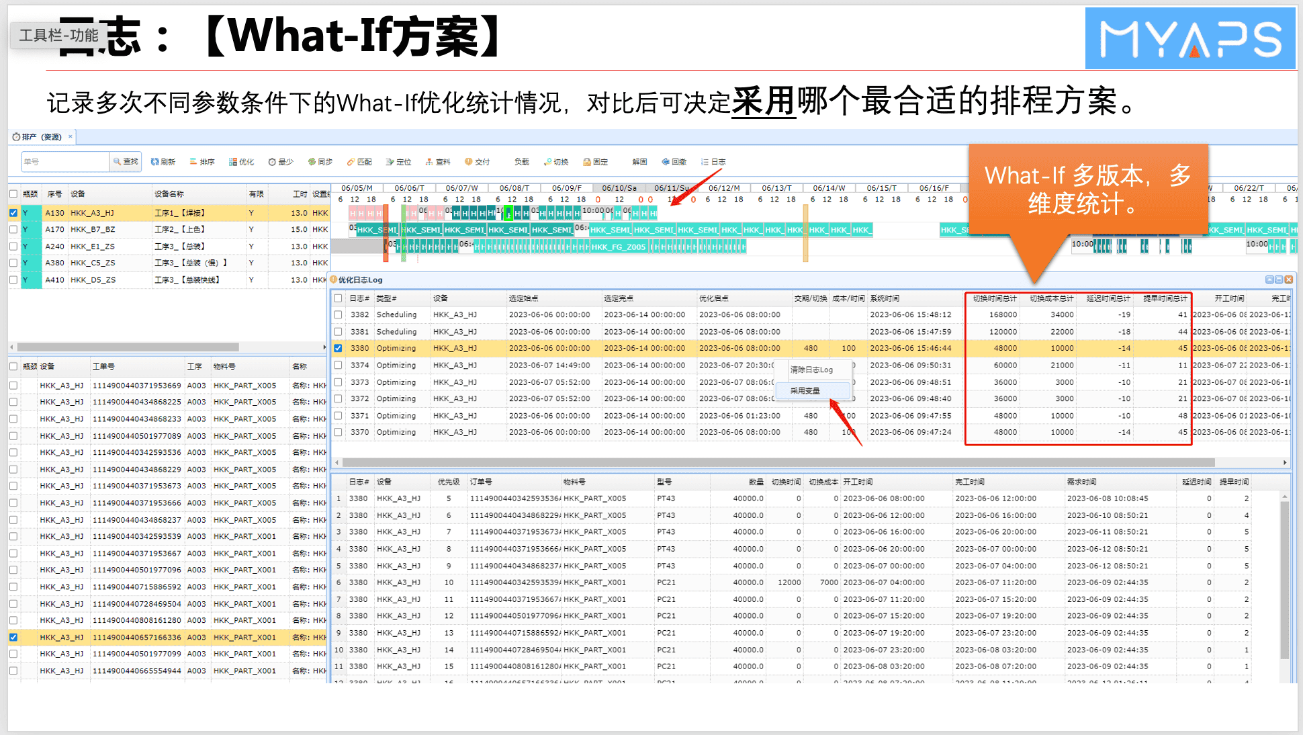Image resolution: width=1303 pixels, height=735 pixels.
Task: Check log entry 3382 Scheduling checkbox
Action: pyautogui.click(x=339, y=314)
